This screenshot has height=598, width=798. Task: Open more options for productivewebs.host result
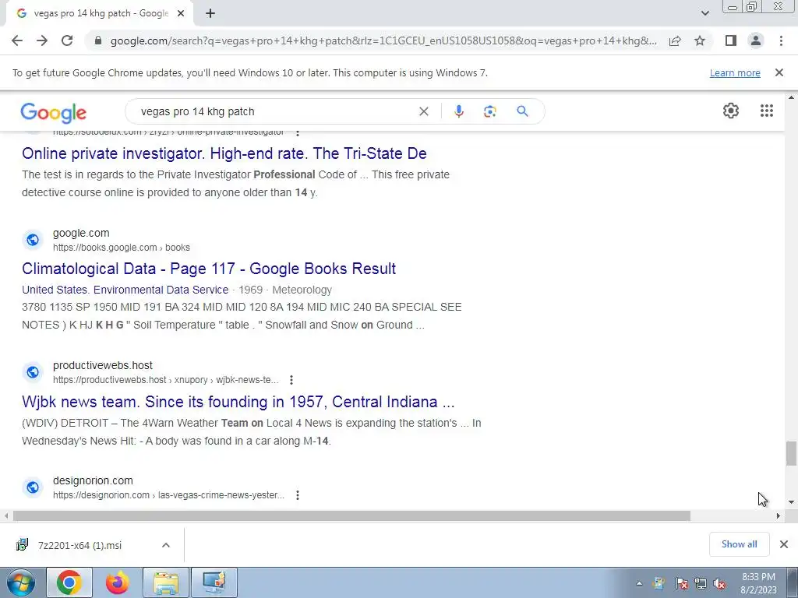[x=291, y=380]
